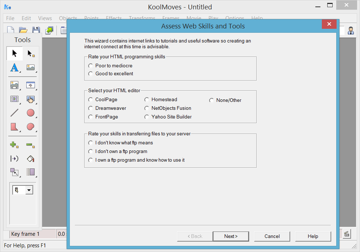The height and width of the screenshot is (252, 360).
Task: Open the Edit menu
Action: pyautogui.click(x=26, y=18)
